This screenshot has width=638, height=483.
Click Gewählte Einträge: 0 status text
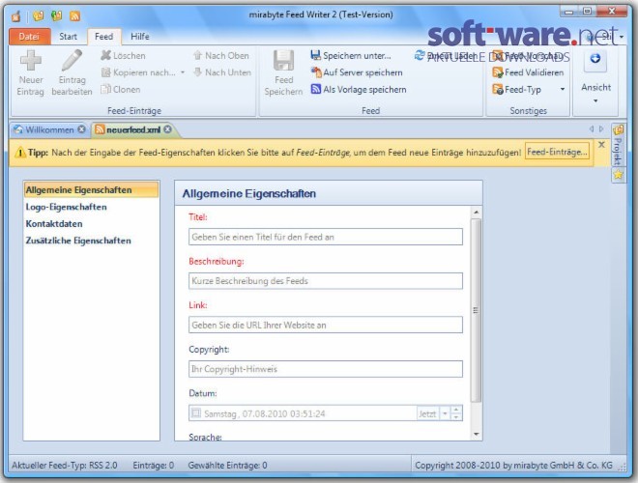click(x=227, y=465)
